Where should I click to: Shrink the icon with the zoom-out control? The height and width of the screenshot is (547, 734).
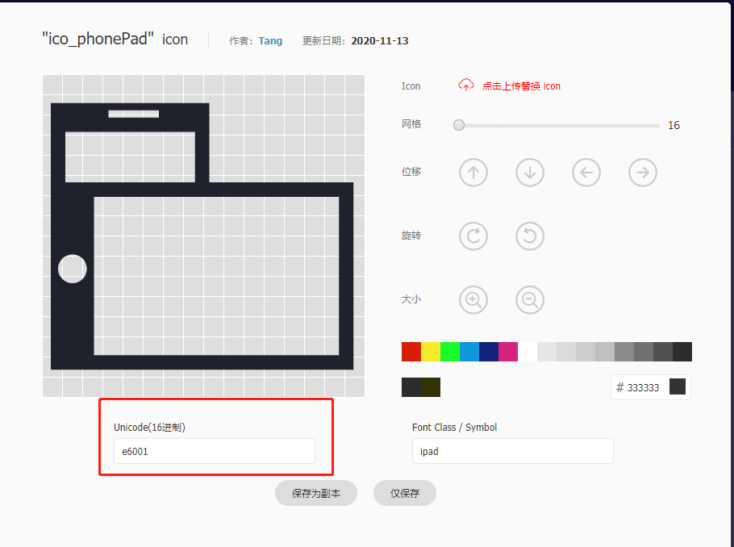(x=530, y=299)
